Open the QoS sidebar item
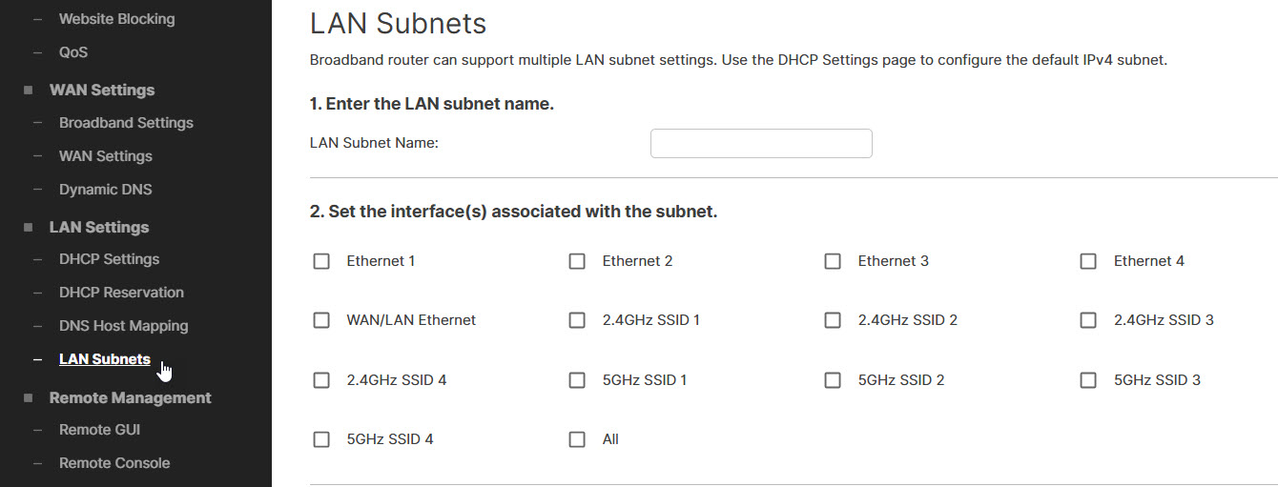Image resolution: width=1278 pixels, height=487 pixels. (x=72, y=52)
